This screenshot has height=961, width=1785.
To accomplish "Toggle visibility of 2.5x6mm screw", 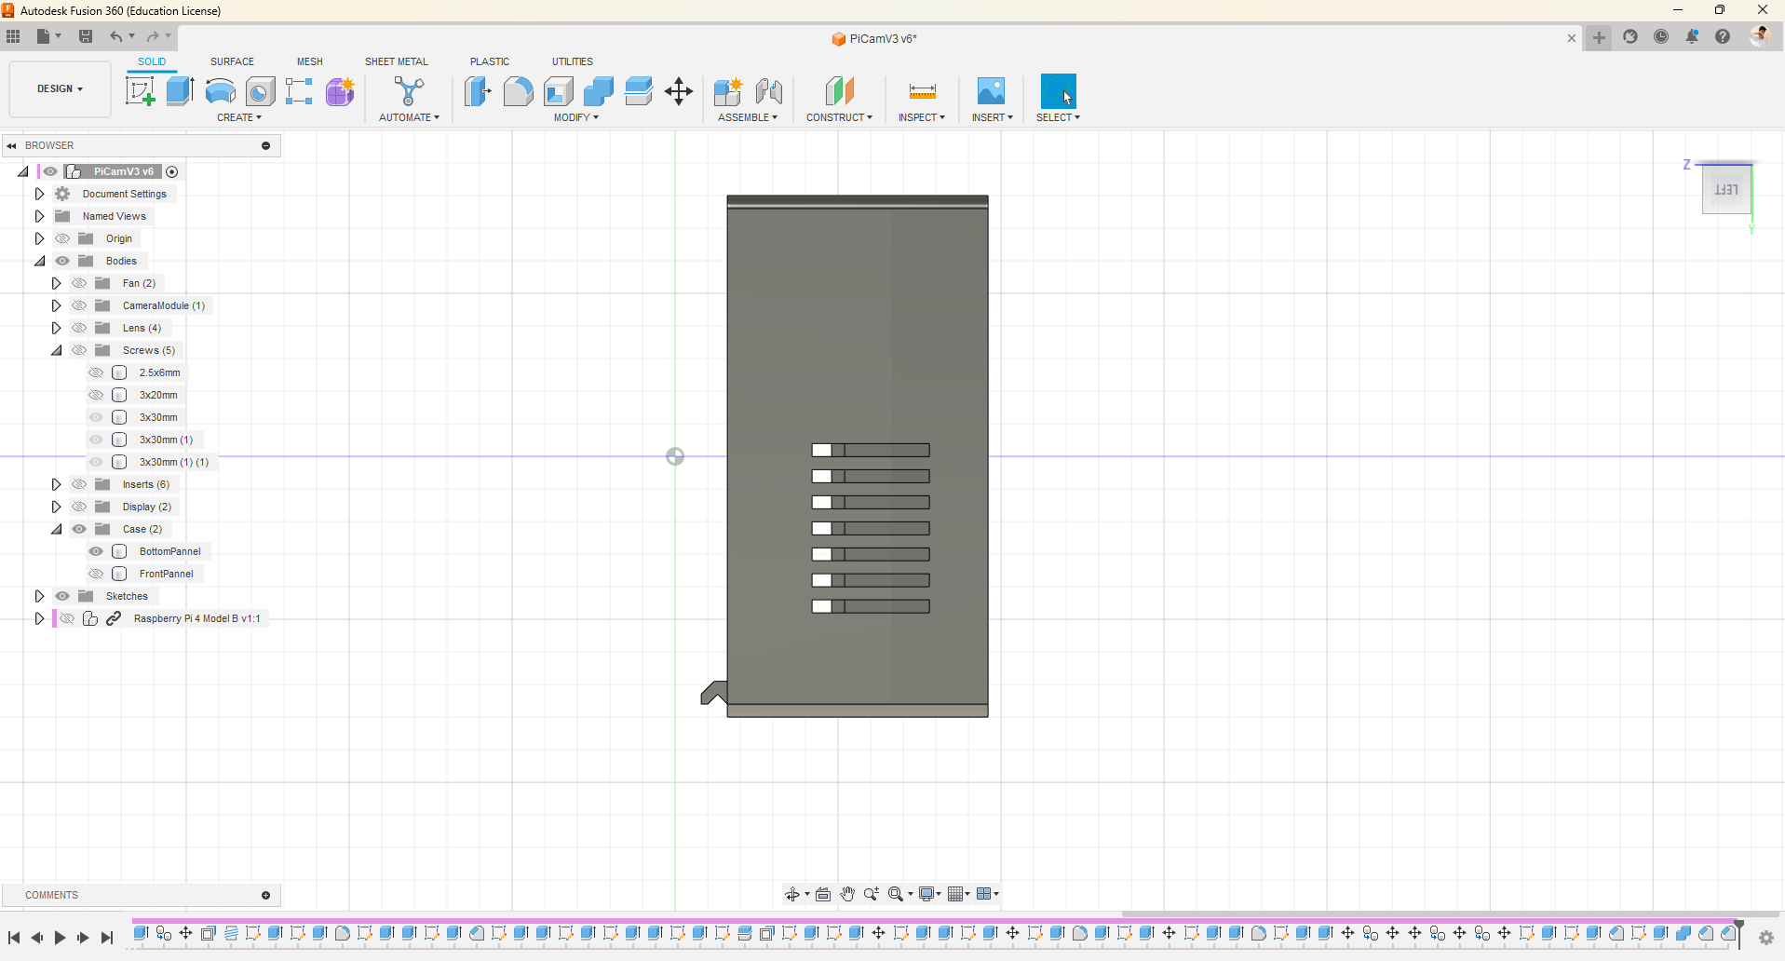I will coord(96,372).
